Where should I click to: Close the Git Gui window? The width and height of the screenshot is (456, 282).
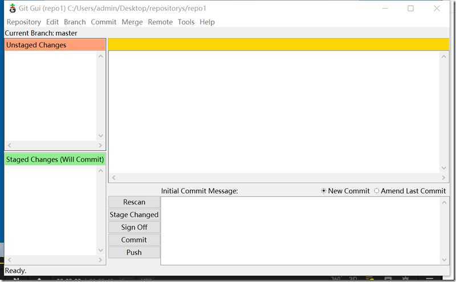tap(437, 9)
